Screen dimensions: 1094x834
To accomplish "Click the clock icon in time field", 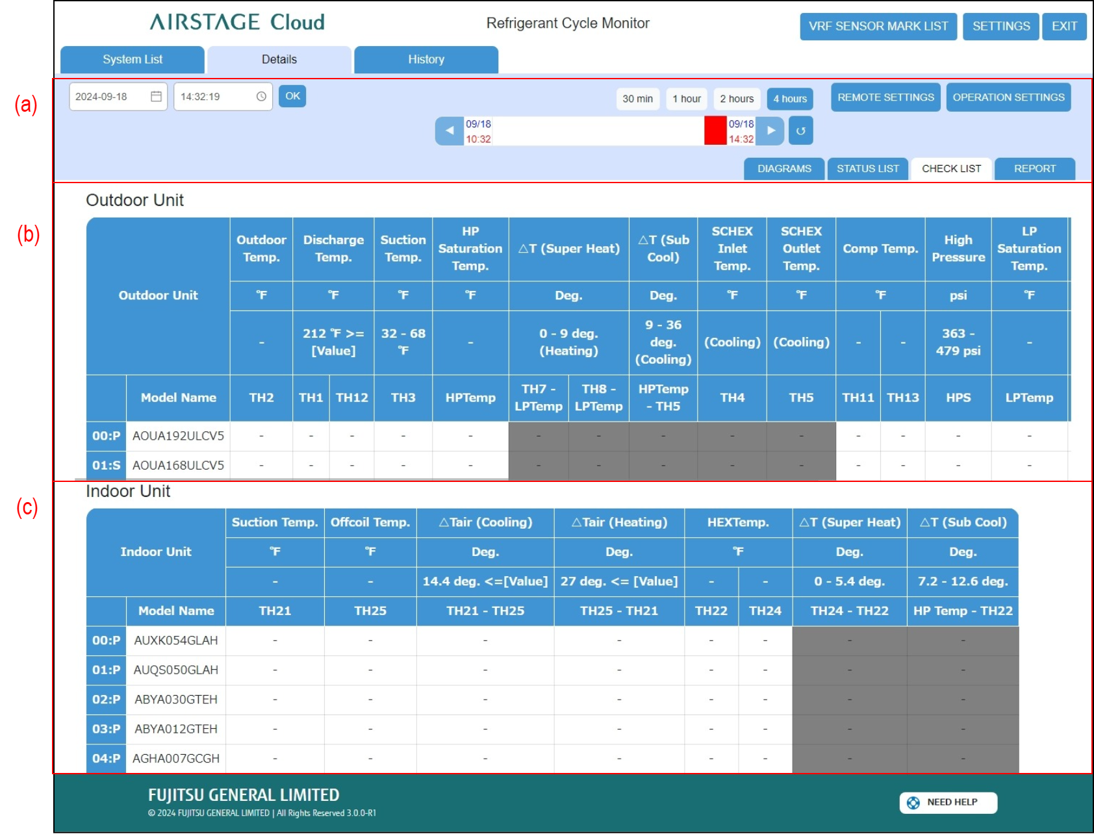I will click(x=261, y=97).
